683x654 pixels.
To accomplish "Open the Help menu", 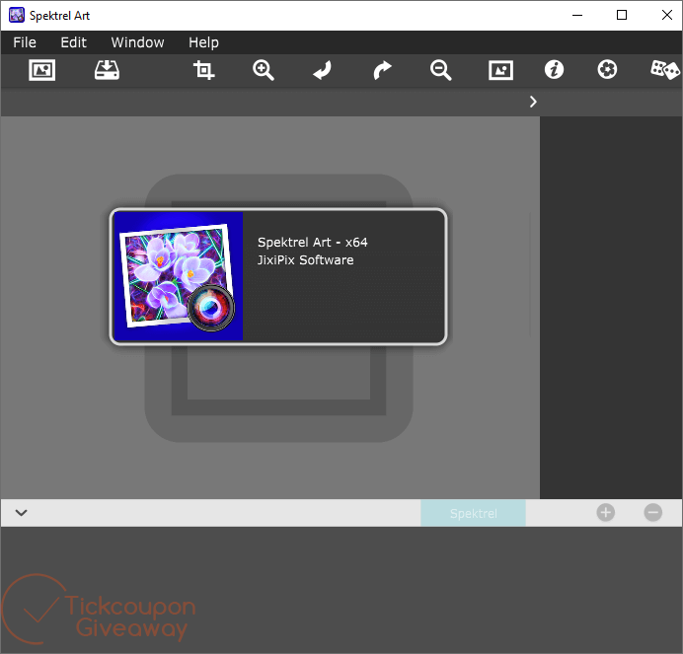I will (x=203, y=42).
